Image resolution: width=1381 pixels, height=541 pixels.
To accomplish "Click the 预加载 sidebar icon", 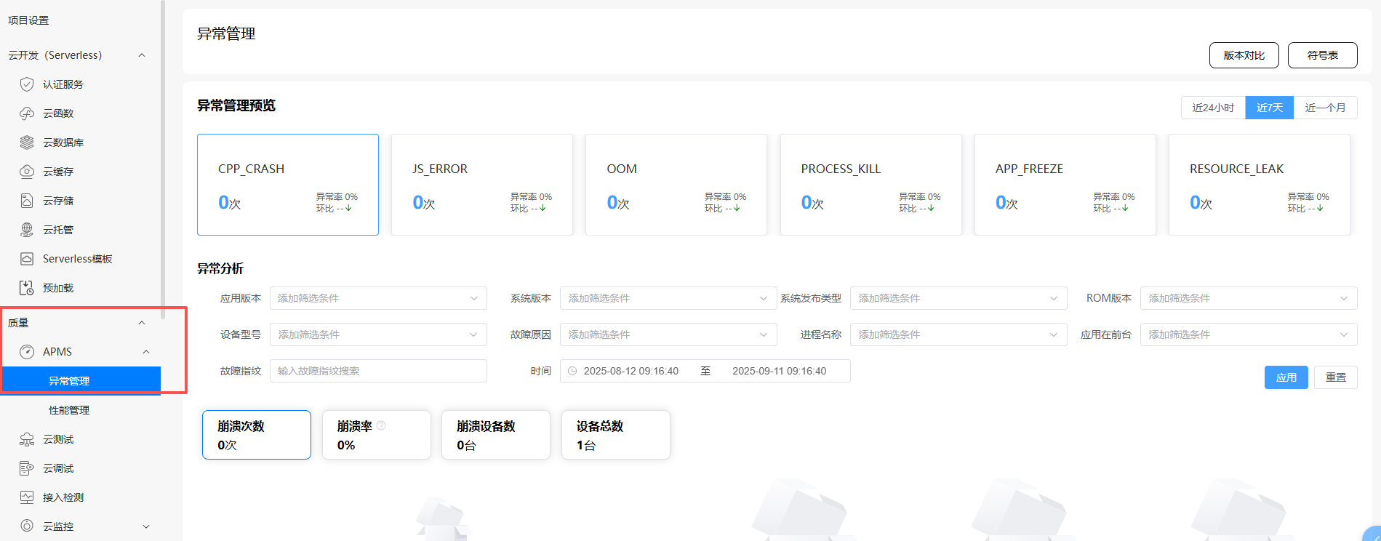I will 27,288.
